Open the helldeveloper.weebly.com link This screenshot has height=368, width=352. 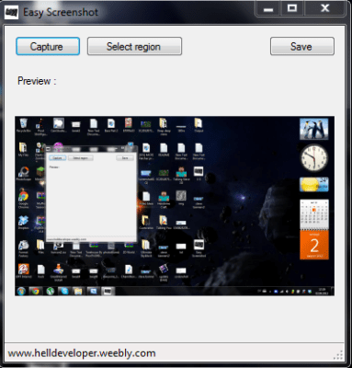click(82, 353)
